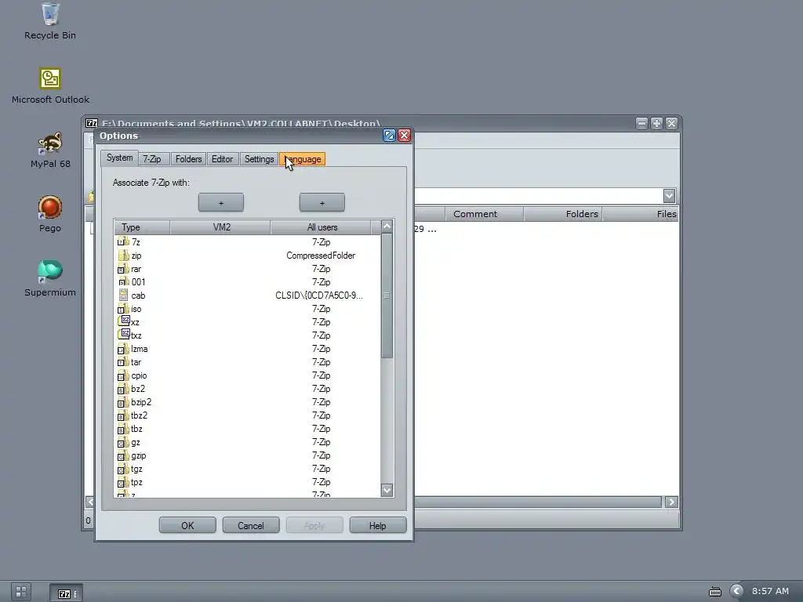Click the lzma file type icon
Viewport: 803px width, 602px height.
[x=123, y=349]
